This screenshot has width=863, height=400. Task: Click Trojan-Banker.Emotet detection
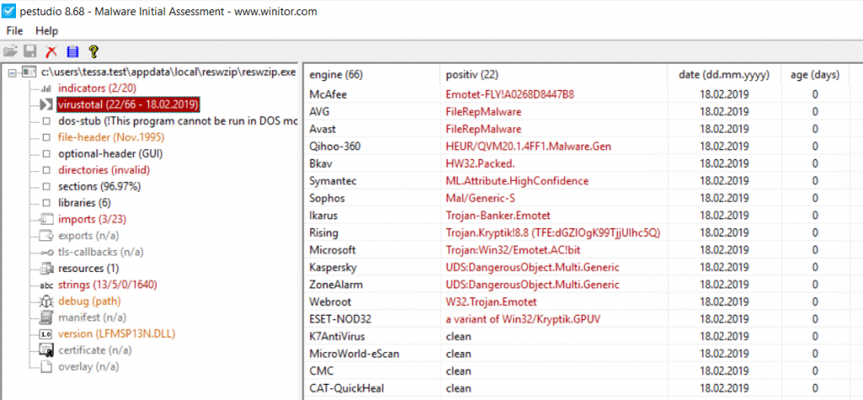tap(497, 215)
